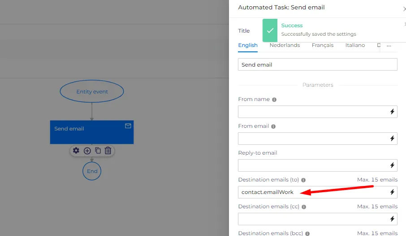This screenshot has height=236, width=406.
Task: Show info tooltip for Destination emails (bcc)
Action: (307, 234)
